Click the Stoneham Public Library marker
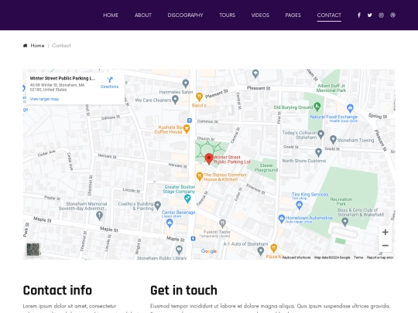This screenshot has height=313, width=418. (x=179, y=250)
